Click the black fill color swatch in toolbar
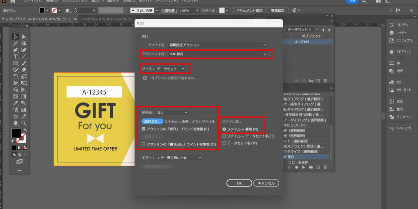Image resolution: width=418 pixels, height=209 pixels. point(16,133)
